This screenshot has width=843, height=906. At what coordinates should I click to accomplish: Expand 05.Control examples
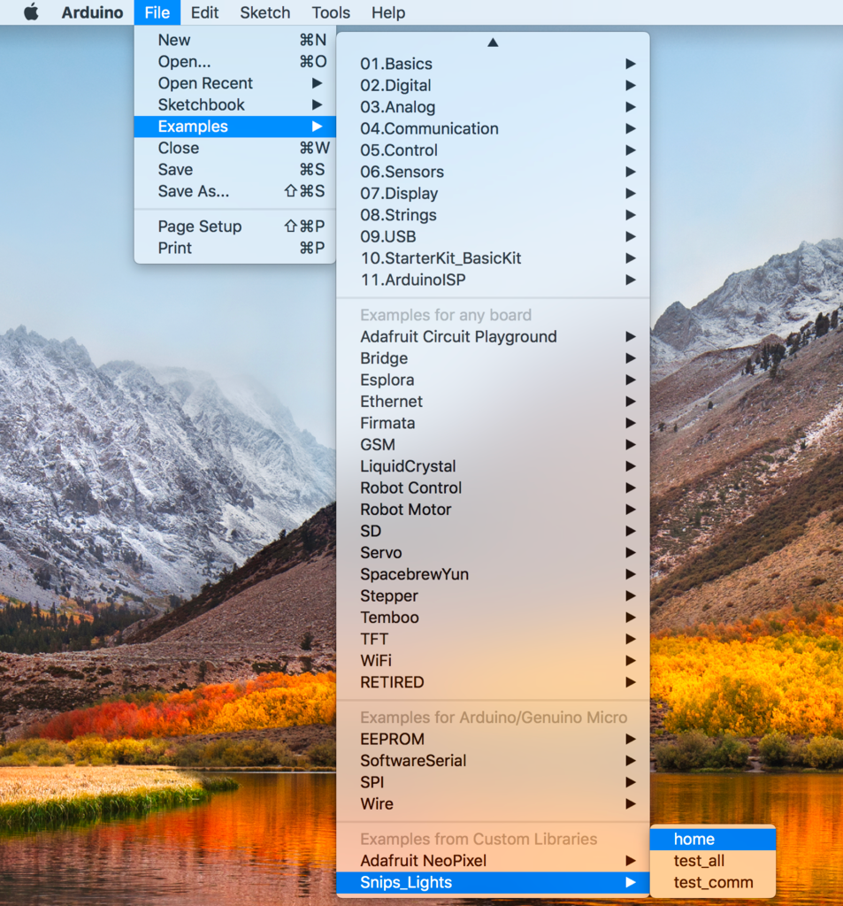(493, 150)
